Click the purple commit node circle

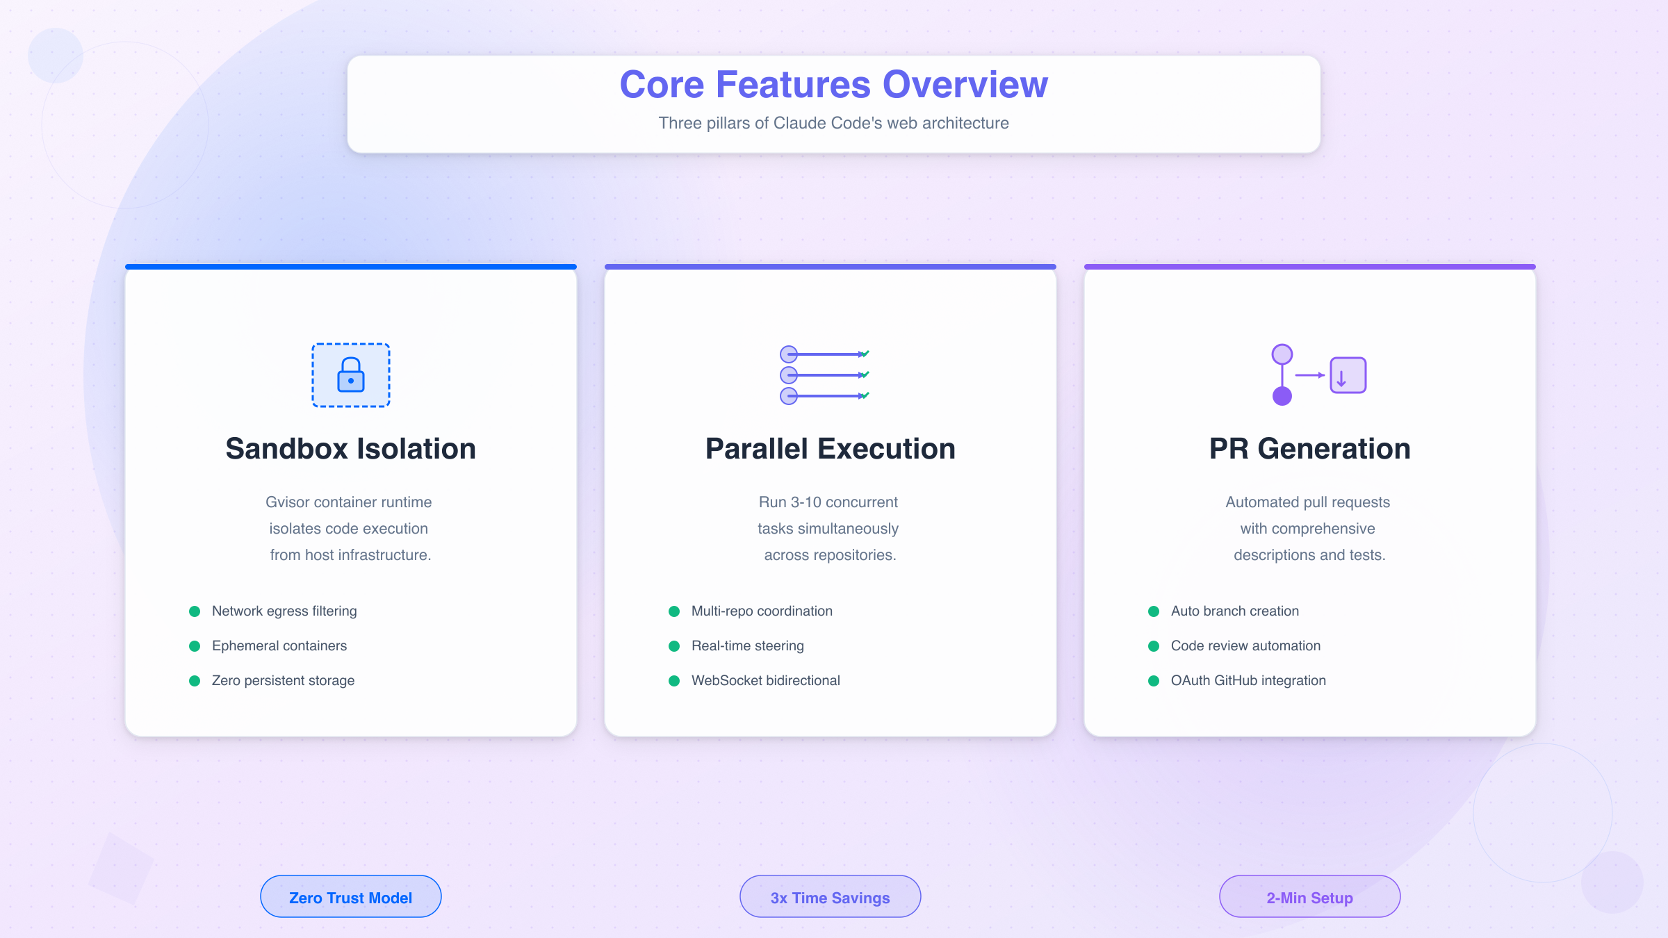[x=1282, y=397]
